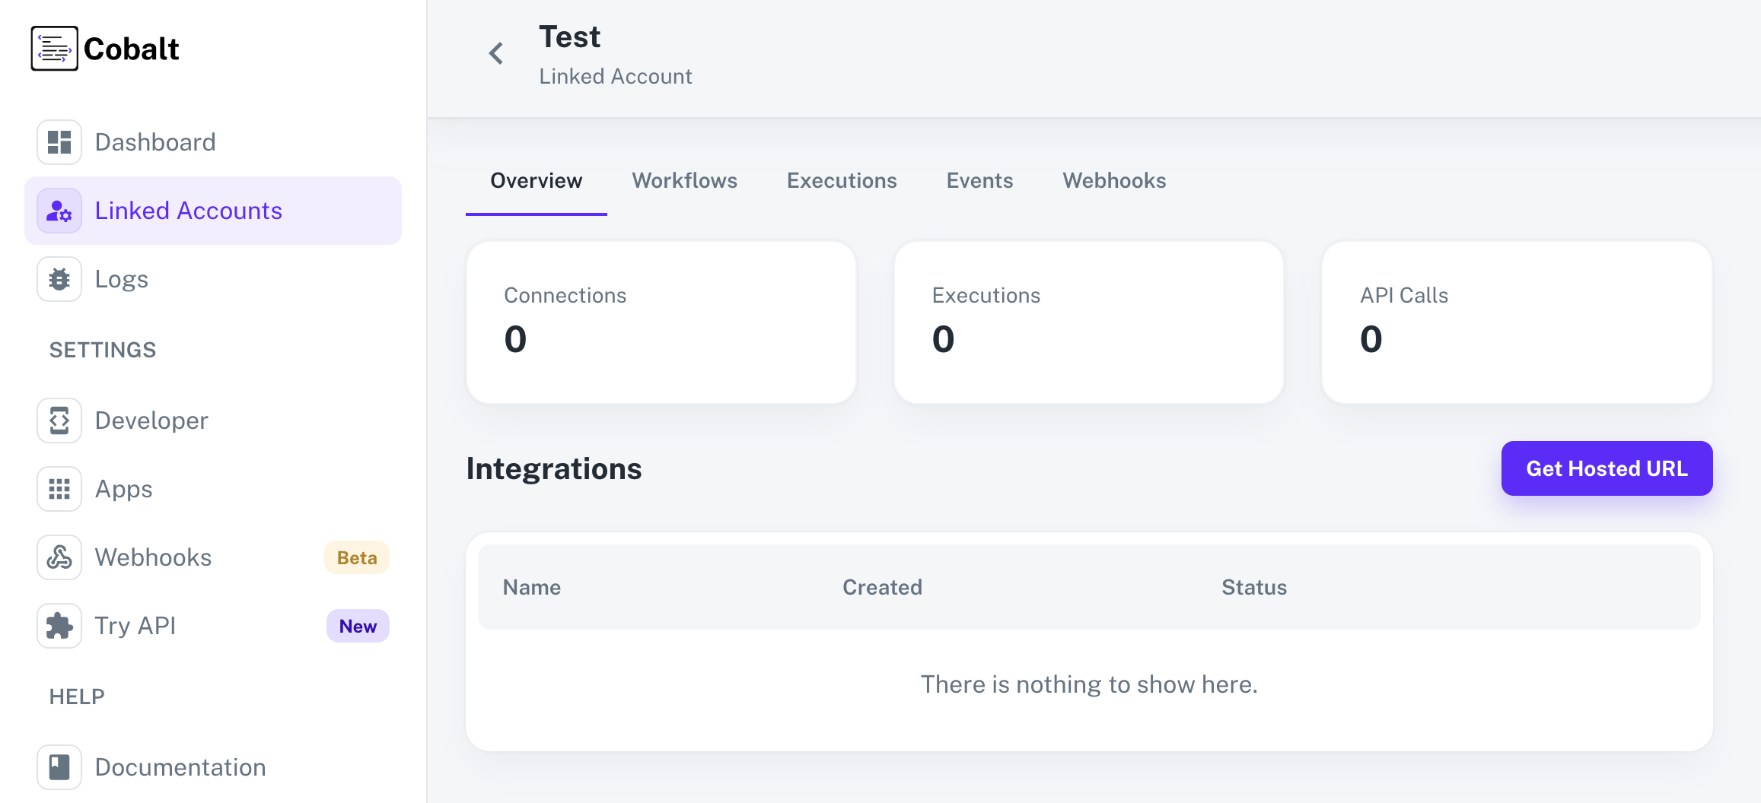The image size is (1761, 803).
Task: Click the New badge next to Try API
Action: (357, 625)
